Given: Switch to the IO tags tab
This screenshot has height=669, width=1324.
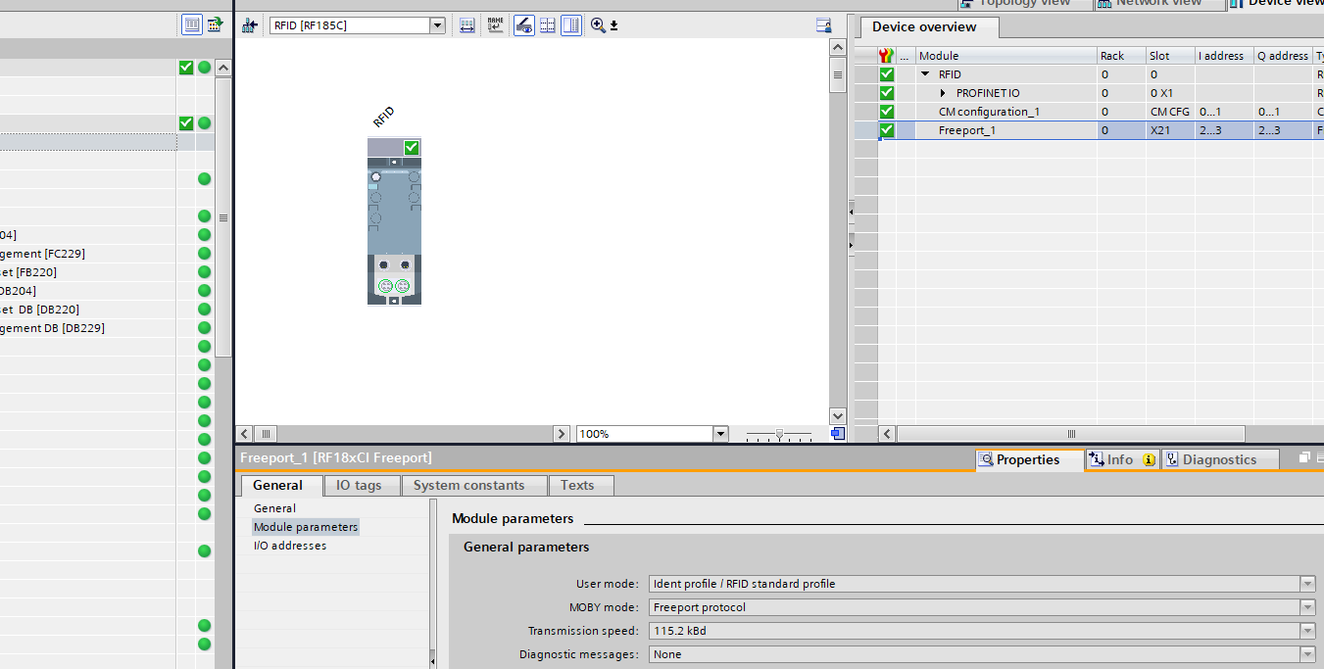Looking at the screenshot, I should pyautogui.click(x=359, y=485).
